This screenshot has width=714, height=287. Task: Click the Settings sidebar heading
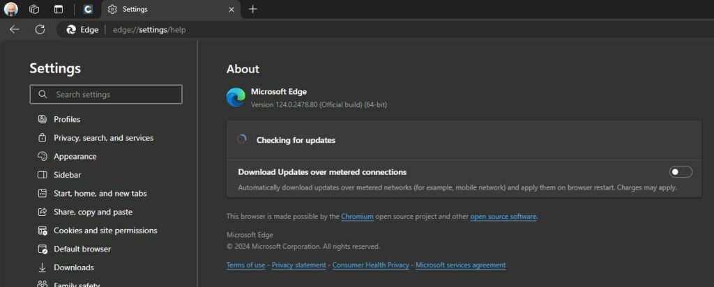click(55, 68)
